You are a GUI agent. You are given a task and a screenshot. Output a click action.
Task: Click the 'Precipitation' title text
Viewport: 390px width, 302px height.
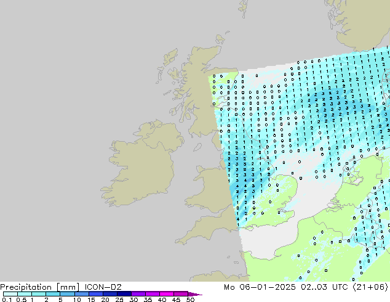coord(26,287)
